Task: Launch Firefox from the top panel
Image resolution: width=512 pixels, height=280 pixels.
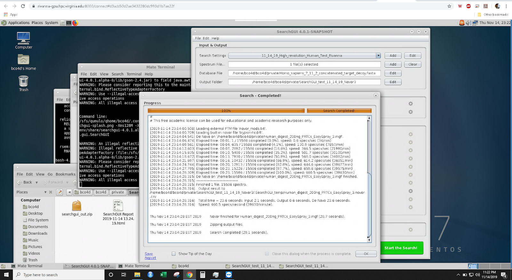Action: tap(75, 23)
